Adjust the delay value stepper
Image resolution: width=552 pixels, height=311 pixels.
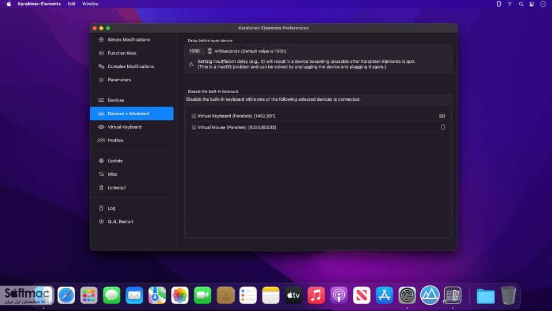(210, 51)
